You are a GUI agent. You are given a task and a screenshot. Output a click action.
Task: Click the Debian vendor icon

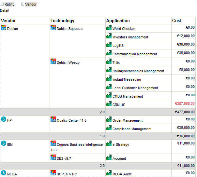coord(4,28)
